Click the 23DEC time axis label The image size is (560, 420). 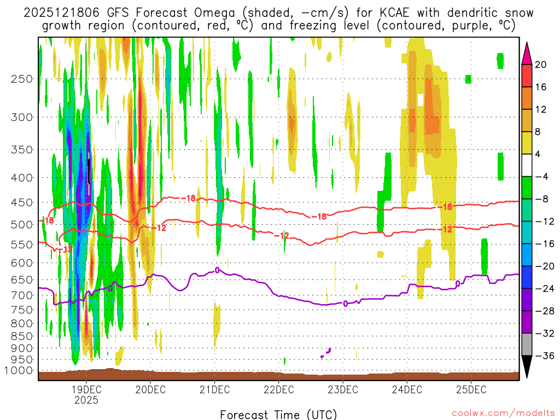pos(343,389)
